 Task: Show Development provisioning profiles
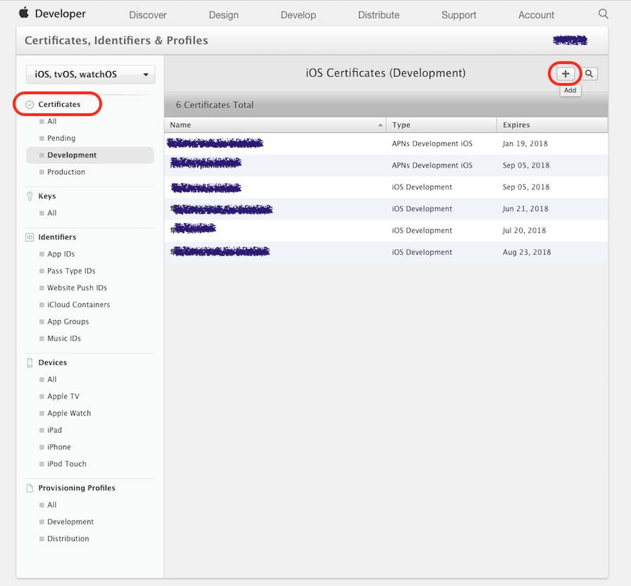(x=70, y=522)
